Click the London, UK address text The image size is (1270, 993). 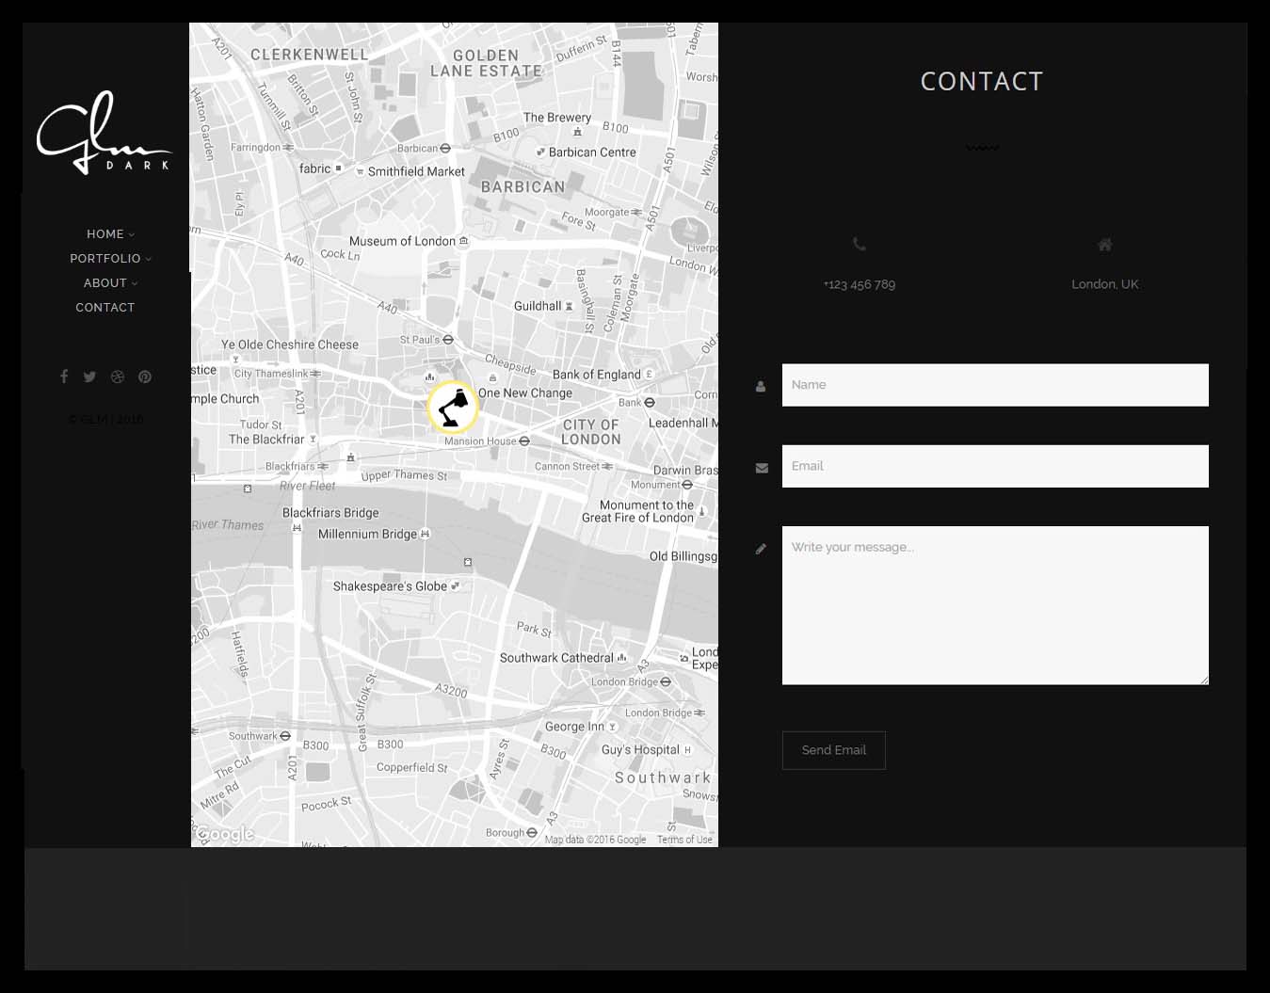tap(1105, 284)
